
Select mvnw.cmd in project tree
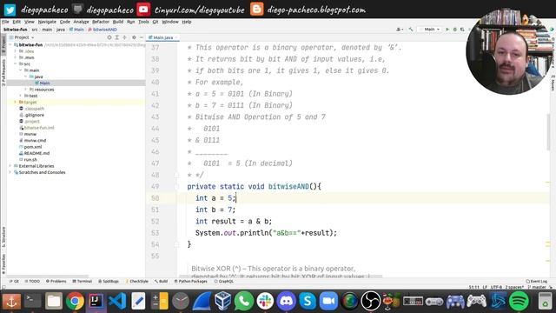pos(35,140)
